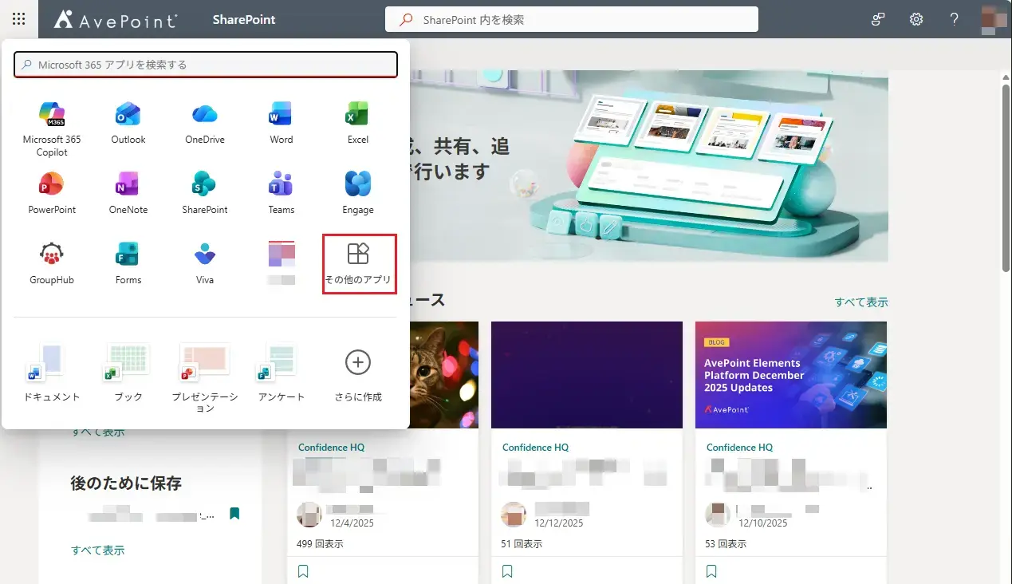Open Viva app

coord(205,263)
